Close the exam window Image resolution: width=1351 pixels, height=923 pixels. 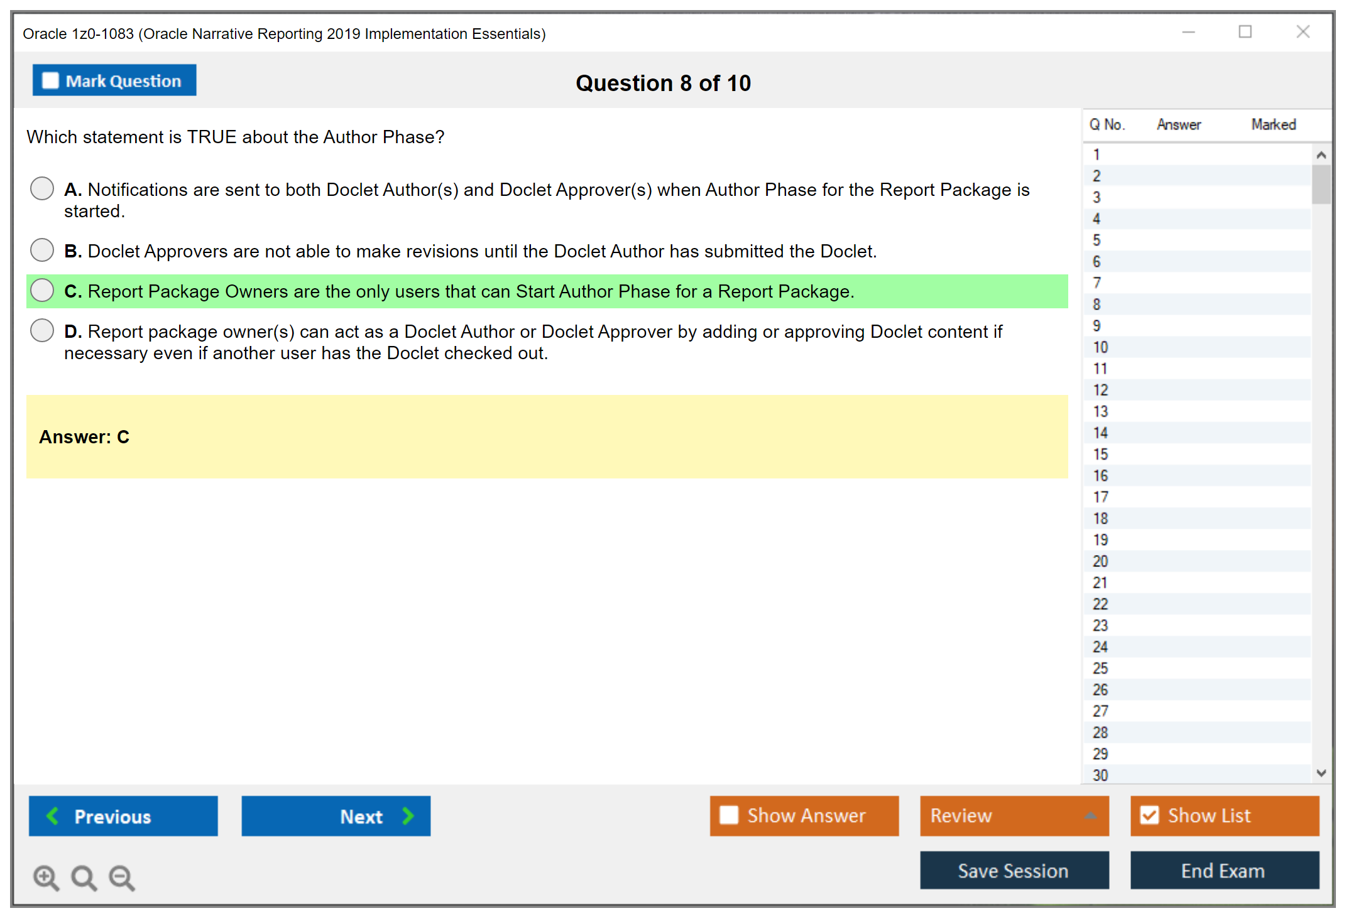point(1303,32)
